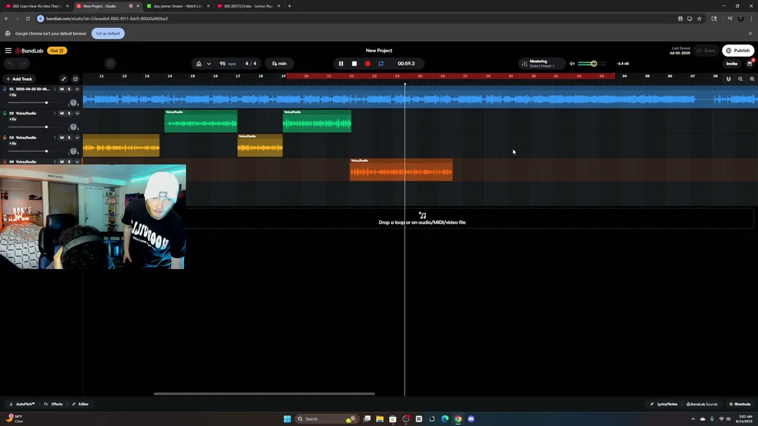Image resolution: width=758 pixels, height=426 pixels.
Task: Redo the last action
Action: 23,63
